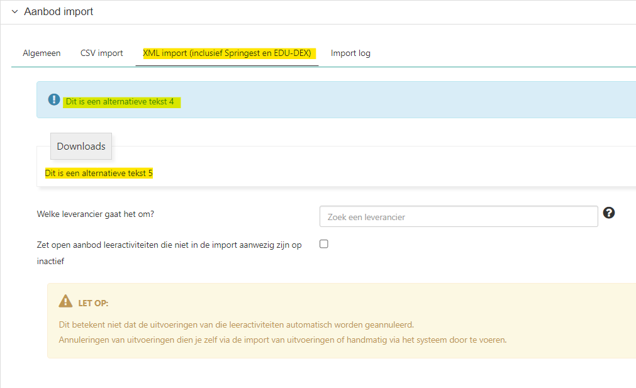This screenshot has height=388, width=636.
Task: Go to the Import log tab
Action: point(350,53)
